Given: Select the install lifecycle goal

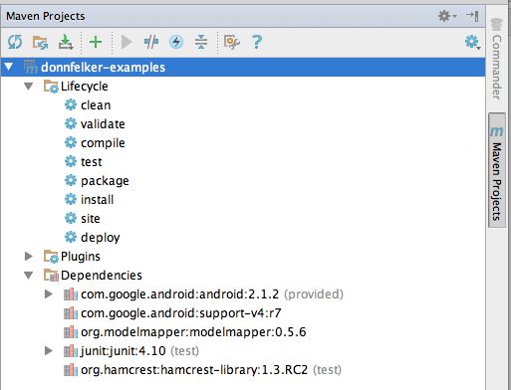Looking at the screenshot, I should click(98, 200).
